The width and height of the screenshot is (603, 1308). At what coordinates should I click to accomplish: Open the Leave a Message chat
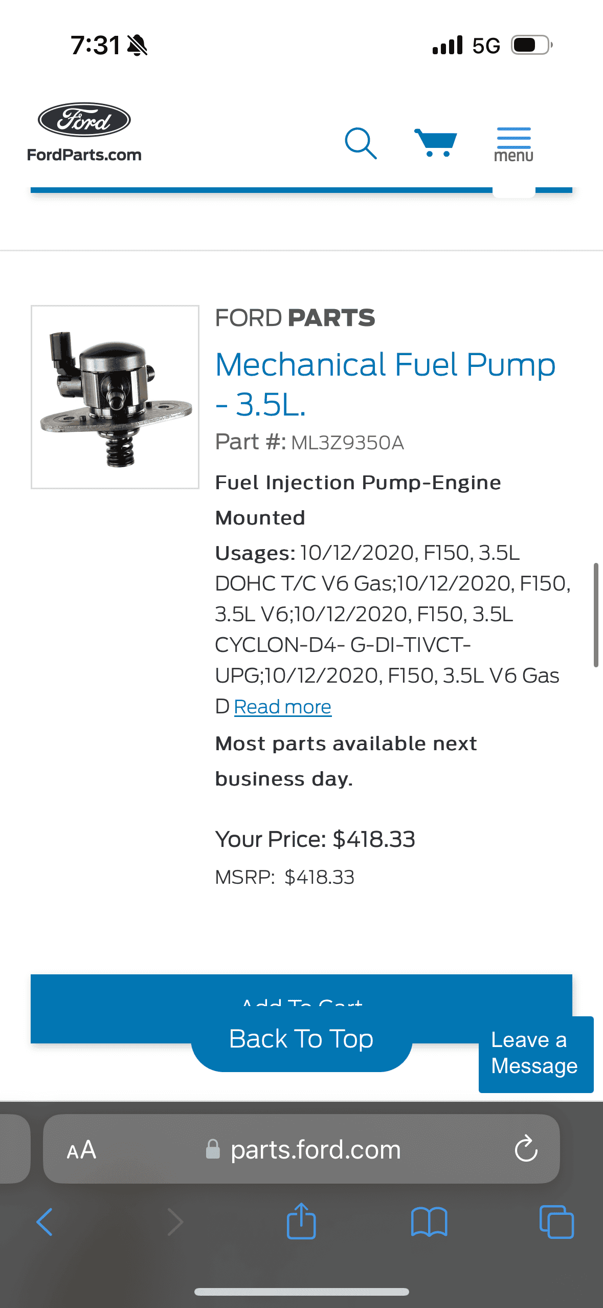pos(535,1054)
